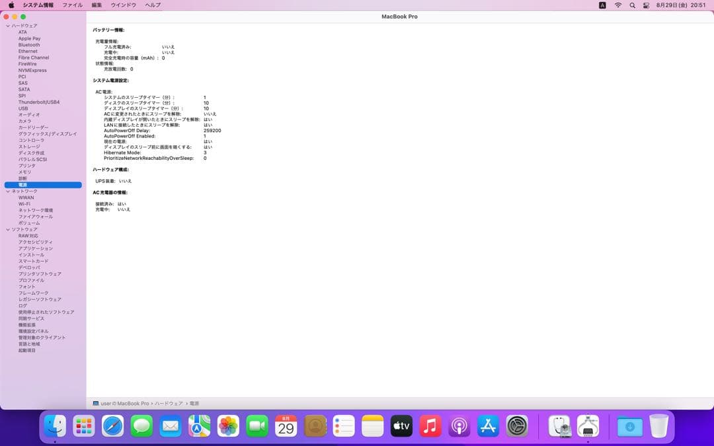This screenshot has width=714, height=446.
Task: Open Control Center from the menu bar
Action: click(646, 5)
